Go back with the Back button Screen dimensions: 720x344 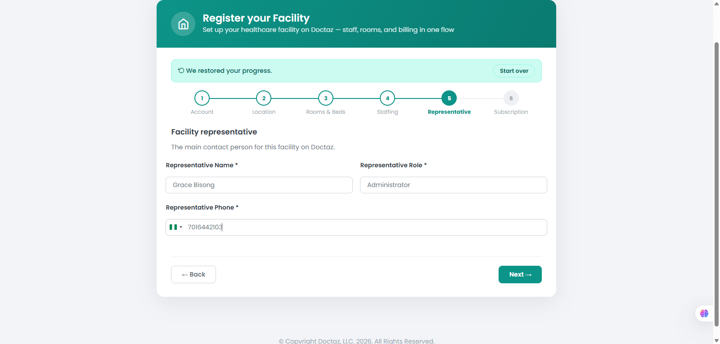193,274
